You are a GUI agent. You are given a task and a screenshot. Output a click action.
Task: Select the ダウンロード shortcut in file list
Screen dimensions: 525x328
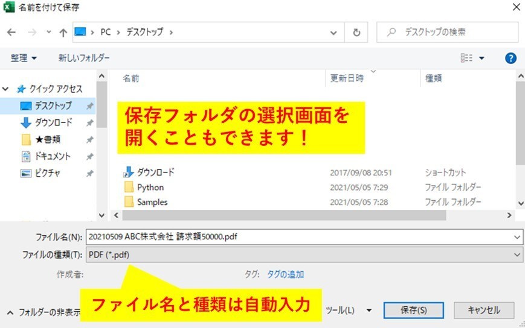[x=156, y=172]
